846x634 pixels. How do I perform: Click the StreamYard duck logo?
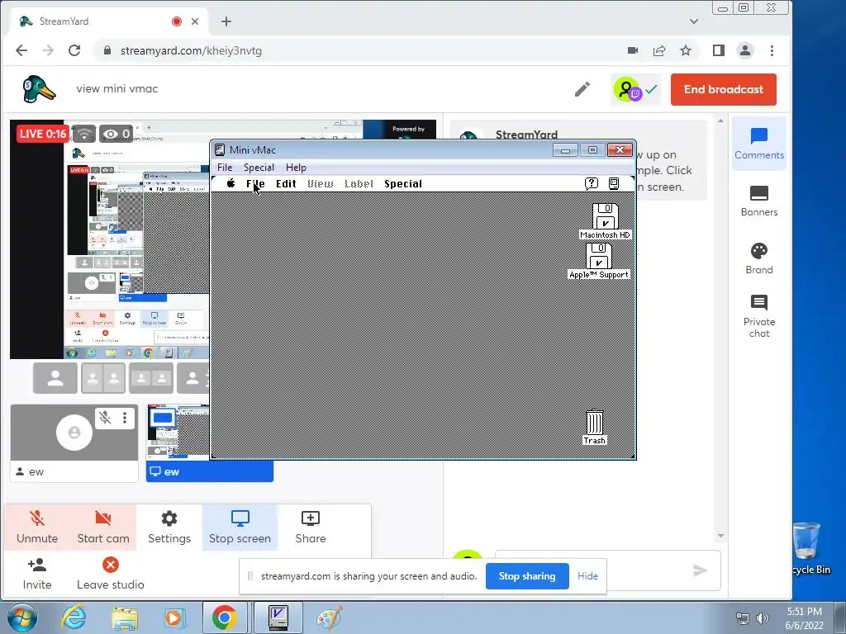38,89
